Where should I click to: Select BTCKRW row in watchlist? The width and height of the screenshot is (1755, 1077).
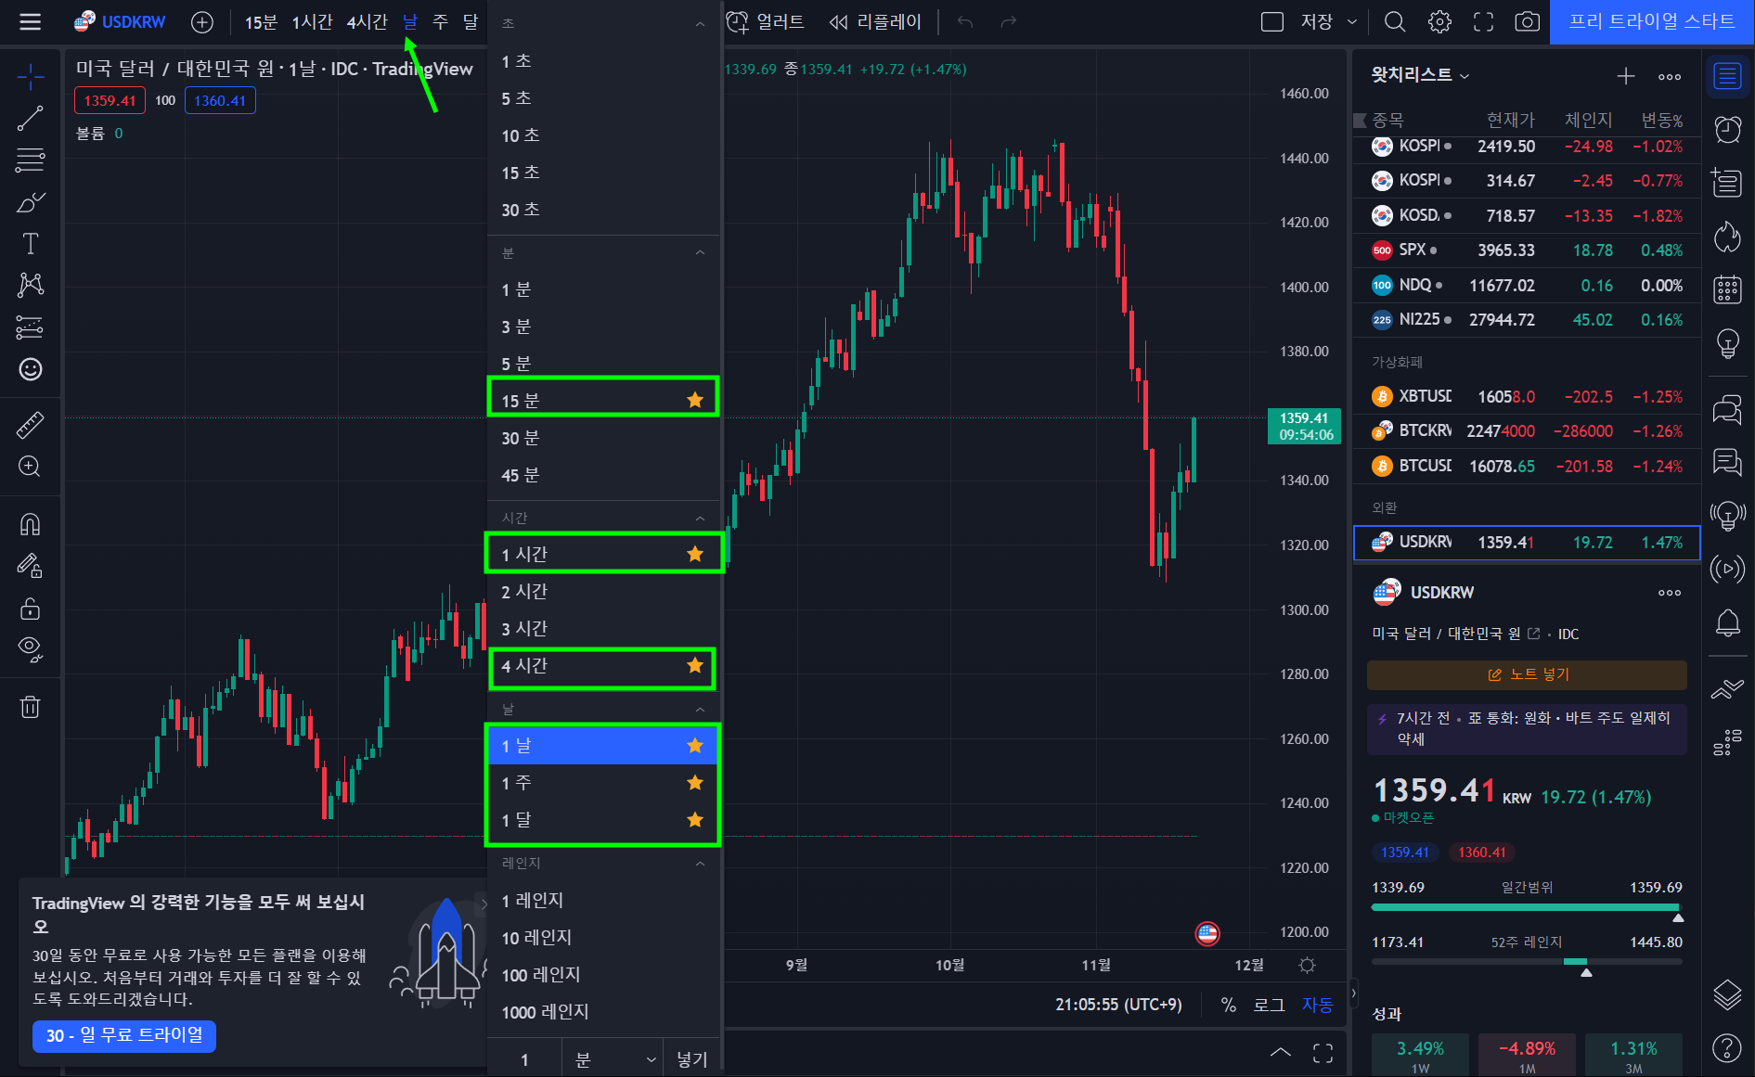1527,430
